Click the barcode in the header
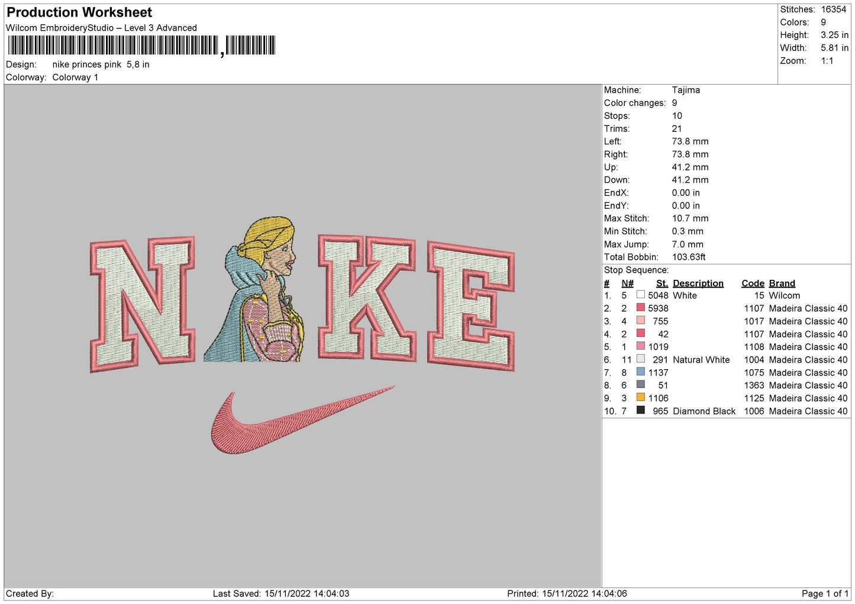Image resolution: width=855 pixels, height=604 pixels. [x=141, y=45]
